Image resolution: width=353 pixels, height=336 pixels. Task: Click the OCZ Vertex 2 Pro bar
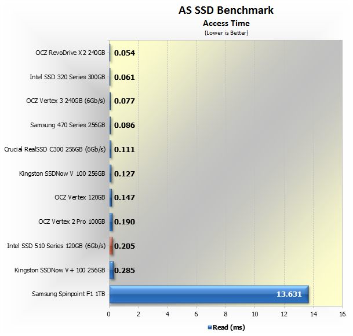111,222
